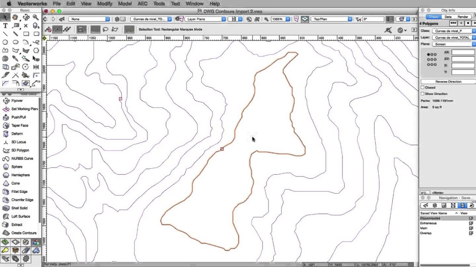The image size is (476, 267).
Task: Select the Pan hand tool
Action: point(15,17)
